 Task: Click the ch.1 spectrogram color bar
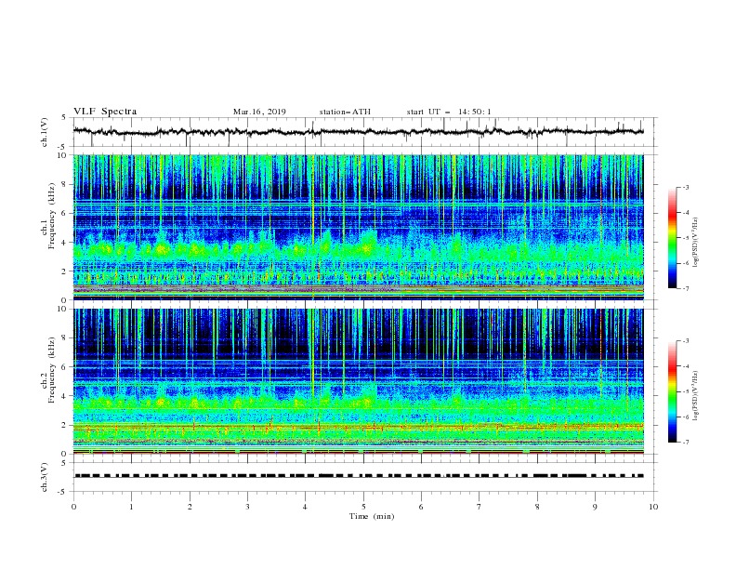[x=672, y=238]
